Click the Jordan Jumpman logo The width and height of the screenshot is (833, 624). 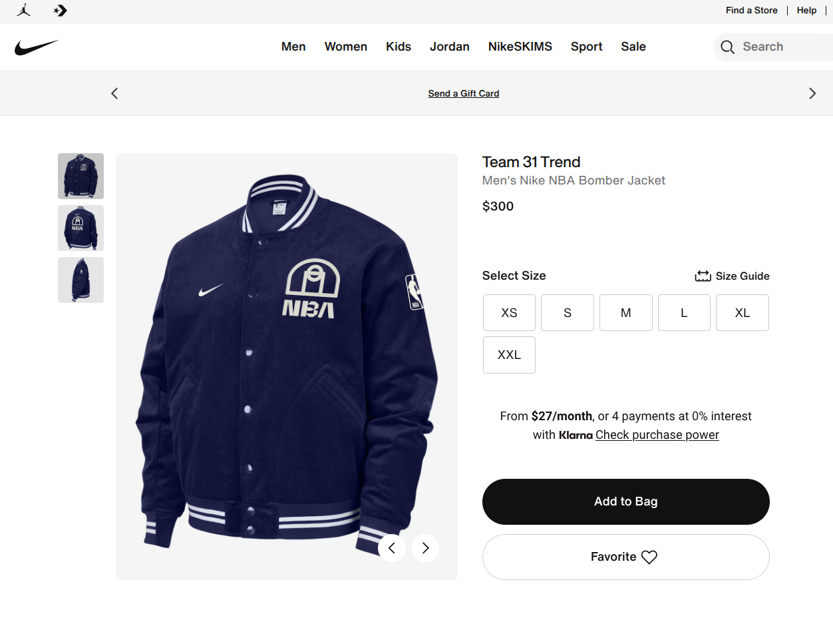click(x=23, y=10)
